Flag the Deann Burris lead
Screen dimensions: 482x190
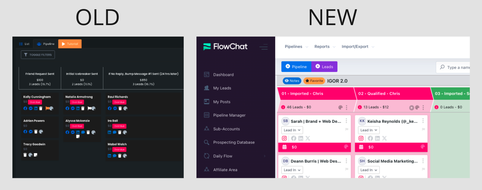click(x=347, y=169)
